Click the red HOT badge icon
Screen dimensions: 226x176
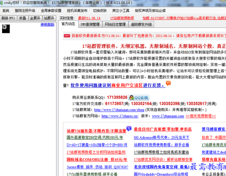67,36
